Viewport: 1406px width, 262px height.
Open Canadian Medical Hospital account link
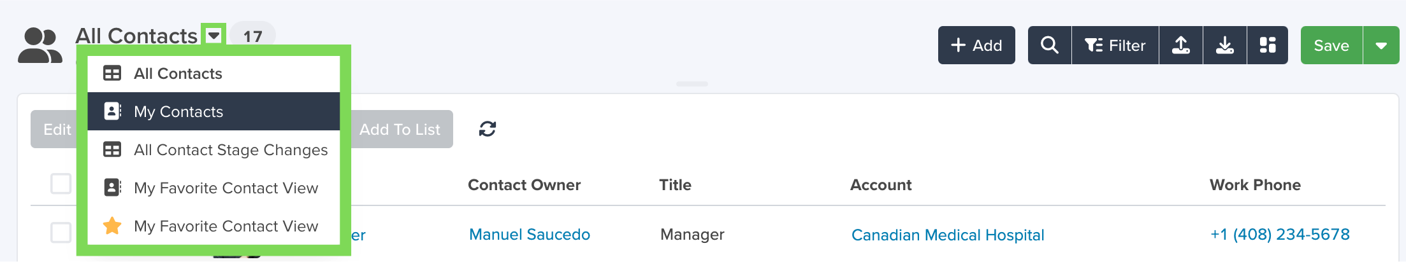(x=948, y=235)
